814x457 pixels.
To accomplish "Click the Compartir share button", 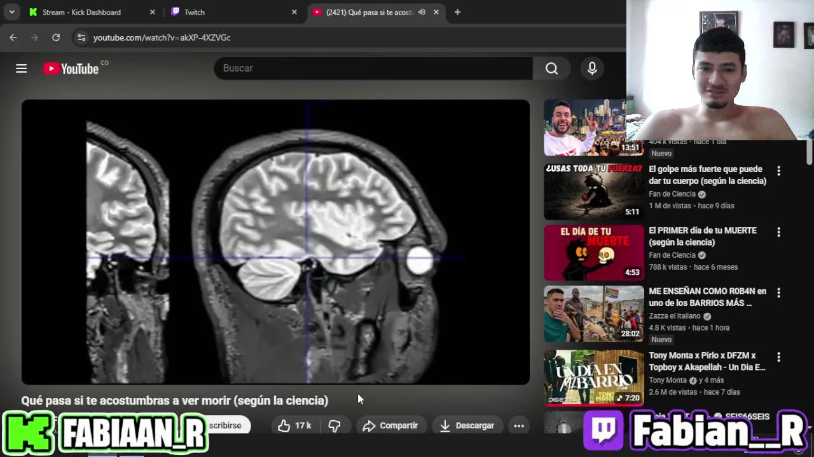I will click(390, 426).
